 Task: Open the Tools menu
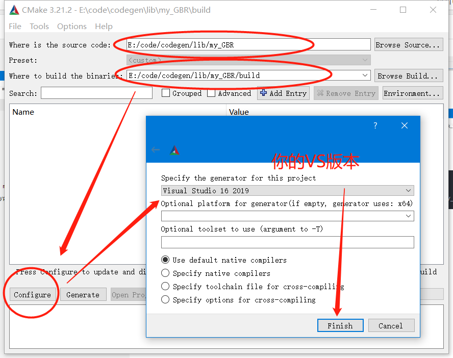point(39,26)
